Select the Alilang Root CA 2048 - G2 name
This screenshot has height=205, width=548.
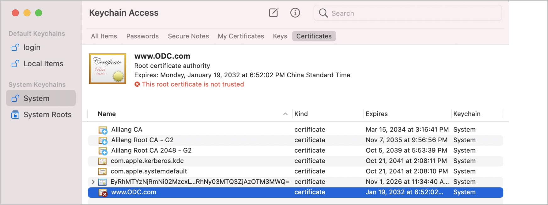point(151,150)
